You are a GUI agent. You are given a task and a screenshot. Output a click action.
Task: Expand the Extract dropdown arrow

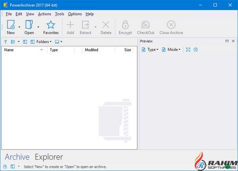coord(95,27)
